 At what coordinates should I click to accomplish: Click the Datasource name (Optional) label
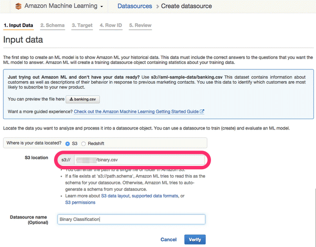(x=29, y=220)
